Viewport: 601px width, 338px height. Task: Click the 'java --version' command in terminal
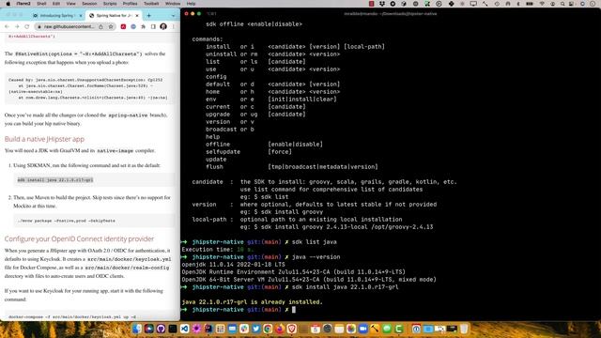pyautogui.click(x=316, y=256)
